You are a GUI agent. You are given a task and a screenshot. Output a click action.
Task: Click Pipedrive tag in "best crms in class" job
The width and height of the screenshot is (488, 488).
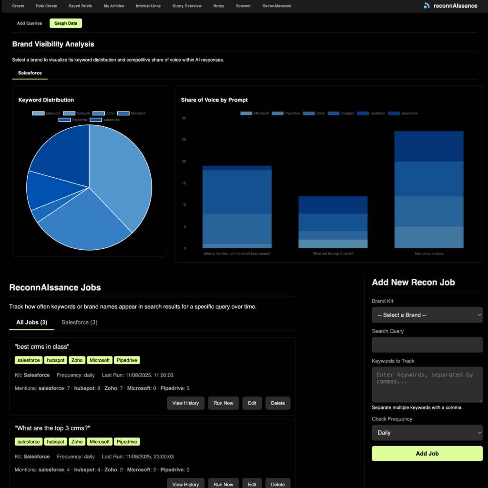click(x=127, y=360)
